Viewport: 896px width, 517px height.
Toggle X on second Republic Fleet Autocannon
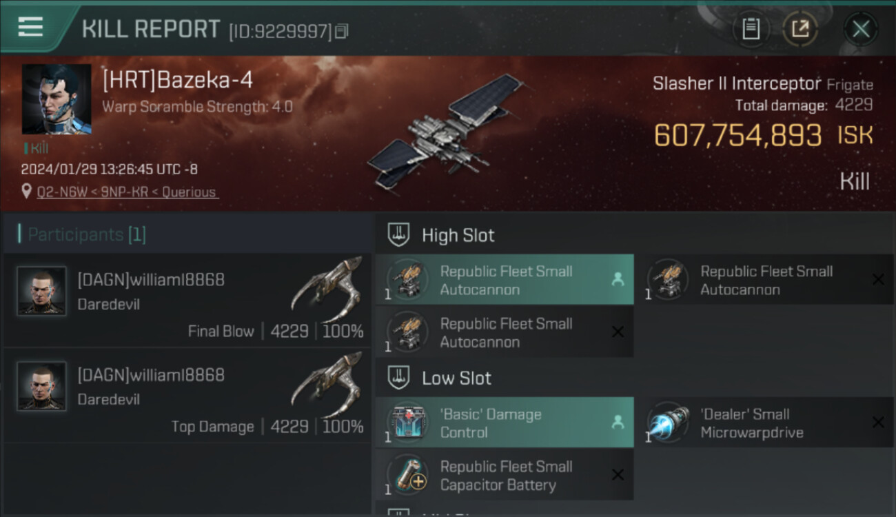click(878, 279)
